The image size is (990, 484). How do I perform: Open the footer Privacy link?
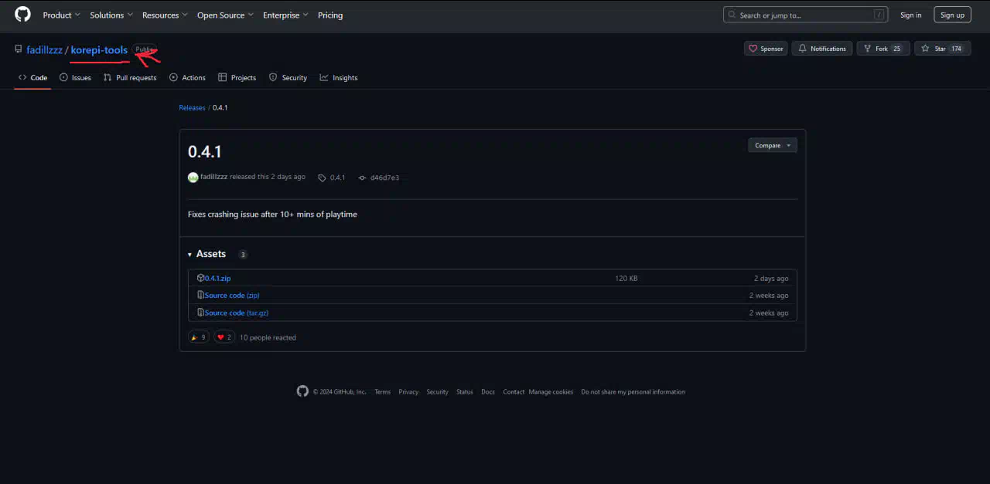pyautogui.click(x=408, y=392)
